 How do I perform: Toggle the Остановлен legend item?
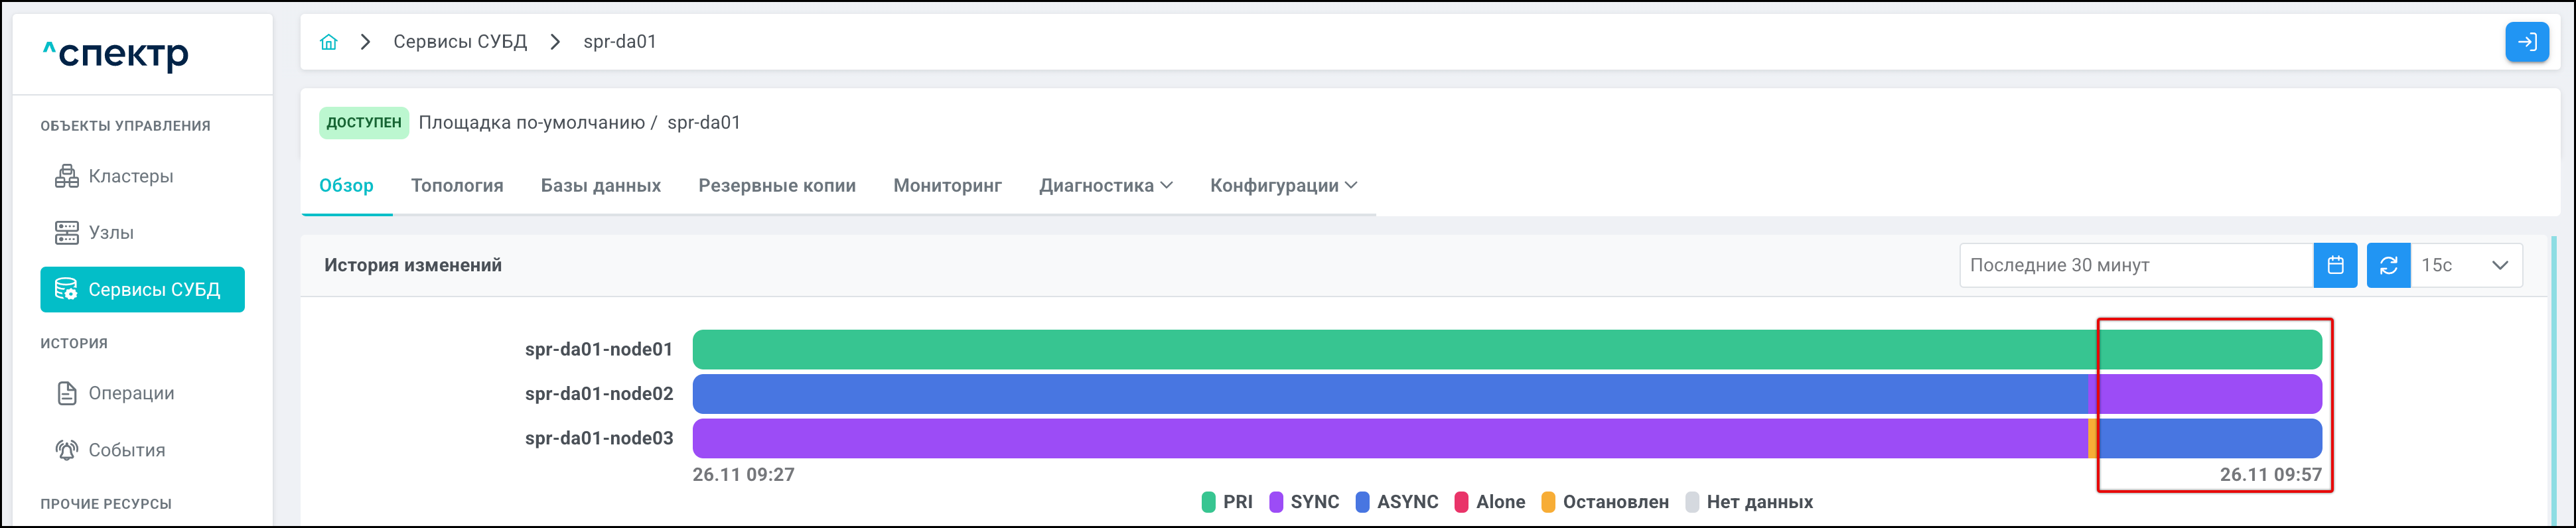pos(1604,502)
